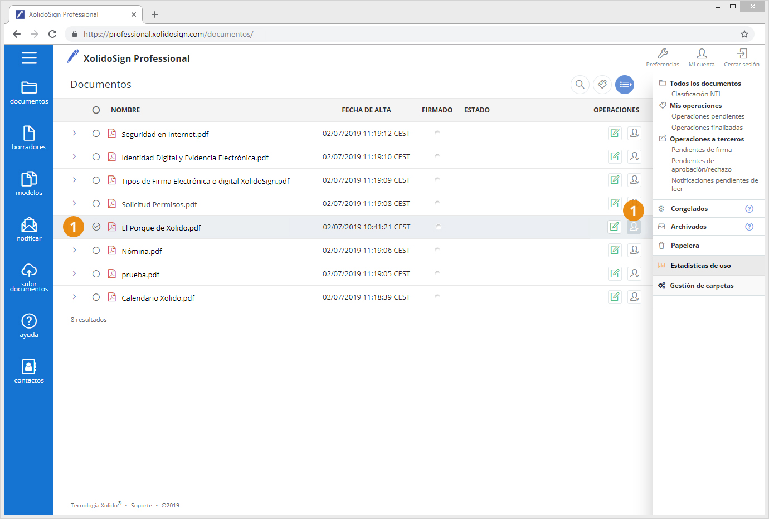Screen dimensions: 769x519
Task: Expand prueba.pdf row chevron
Action: click(x=74, y=273)
